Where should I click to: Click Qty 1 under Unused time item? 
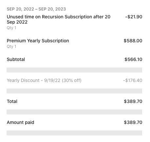(x=11, y=28)
